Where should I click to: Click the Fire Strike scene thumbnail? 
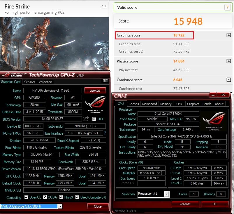pos(54,44)
